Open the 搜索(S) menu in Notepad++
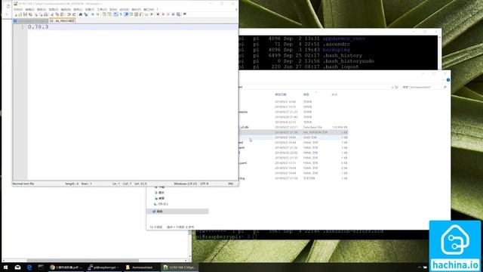 42,10
